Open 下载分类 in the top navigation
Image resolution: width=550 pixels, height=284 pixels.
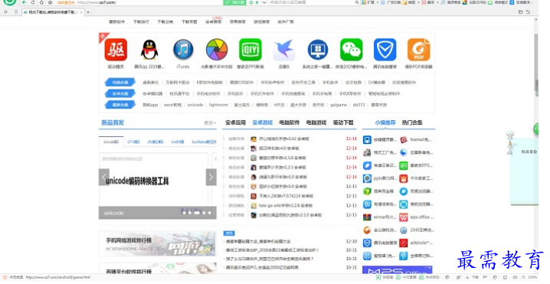pos(165,21)
